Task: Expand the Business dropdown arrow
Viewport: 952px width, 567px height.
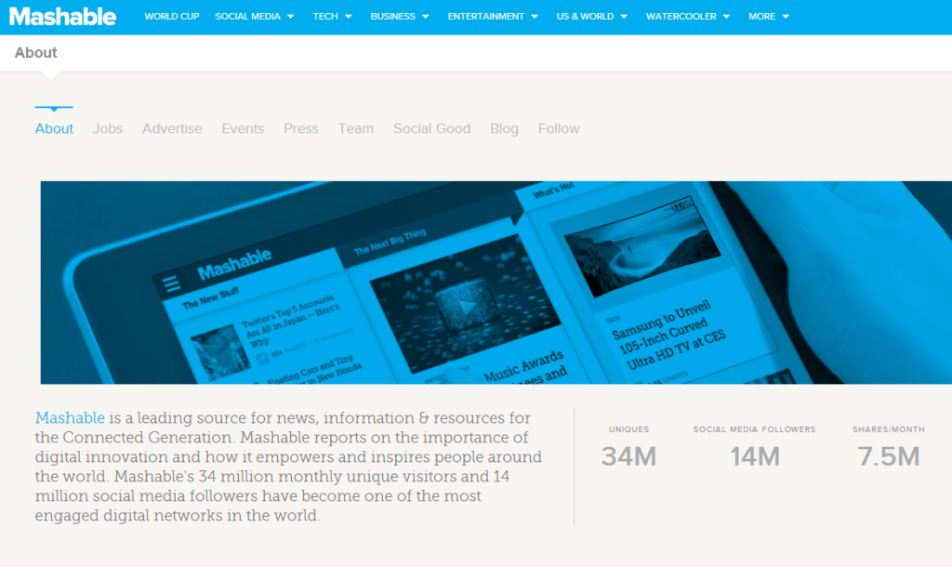Action: [425, 17]
